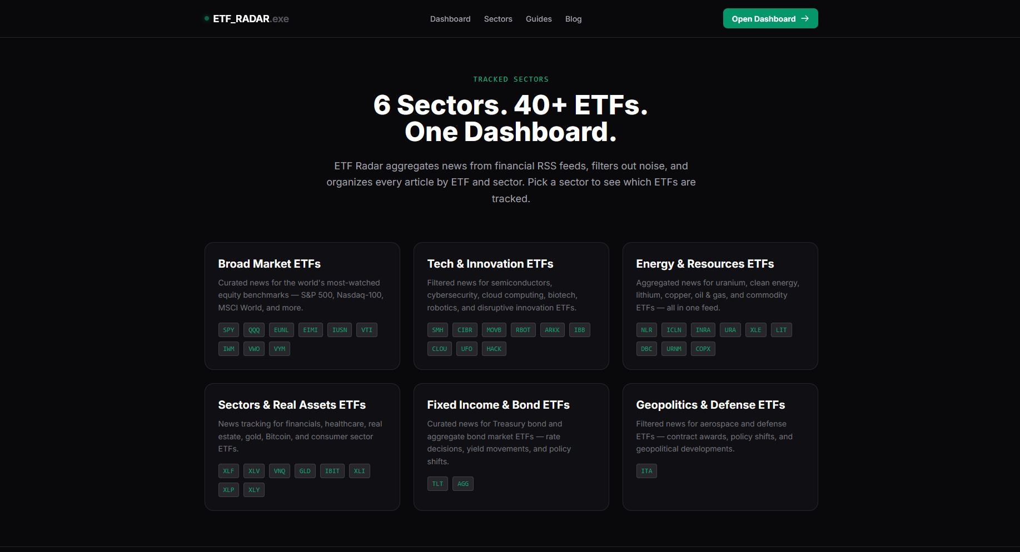
Task: Select the QQQ ticker tag
Action: tap(254, 330)
